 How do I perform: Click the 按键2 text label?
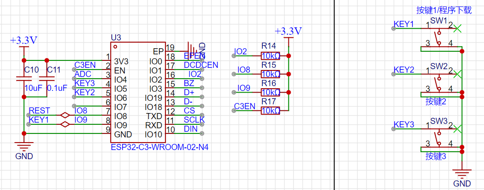coord(436,102)
